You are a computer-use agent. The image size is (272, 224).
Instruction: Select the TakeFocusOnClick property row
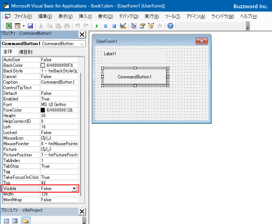coord(40,177)
